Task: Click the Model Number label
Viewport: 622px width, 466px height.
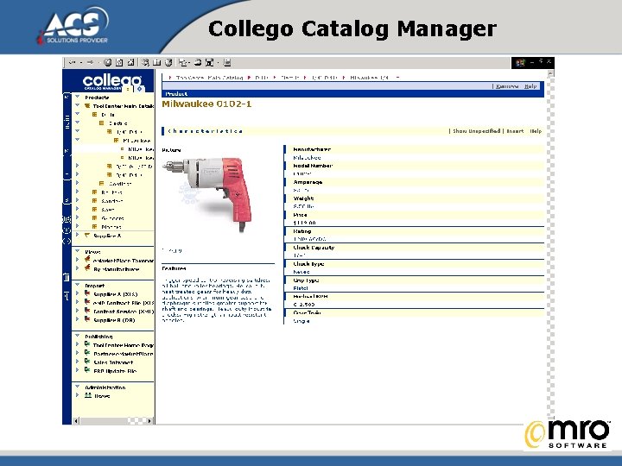Action: coord(313,166)
